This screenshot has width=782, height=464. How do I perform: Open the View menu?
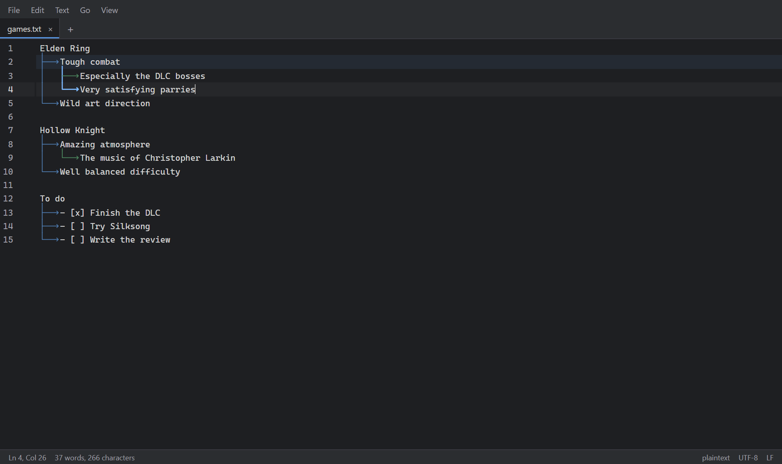tap(110, 10)
